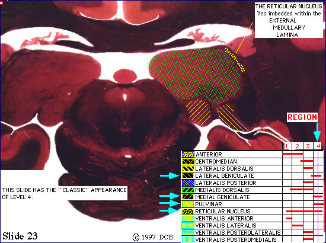Screen dimensions: 326x243
Task: Click the Anterior nucleus legend pattern icon
Action: pos(188,155)
